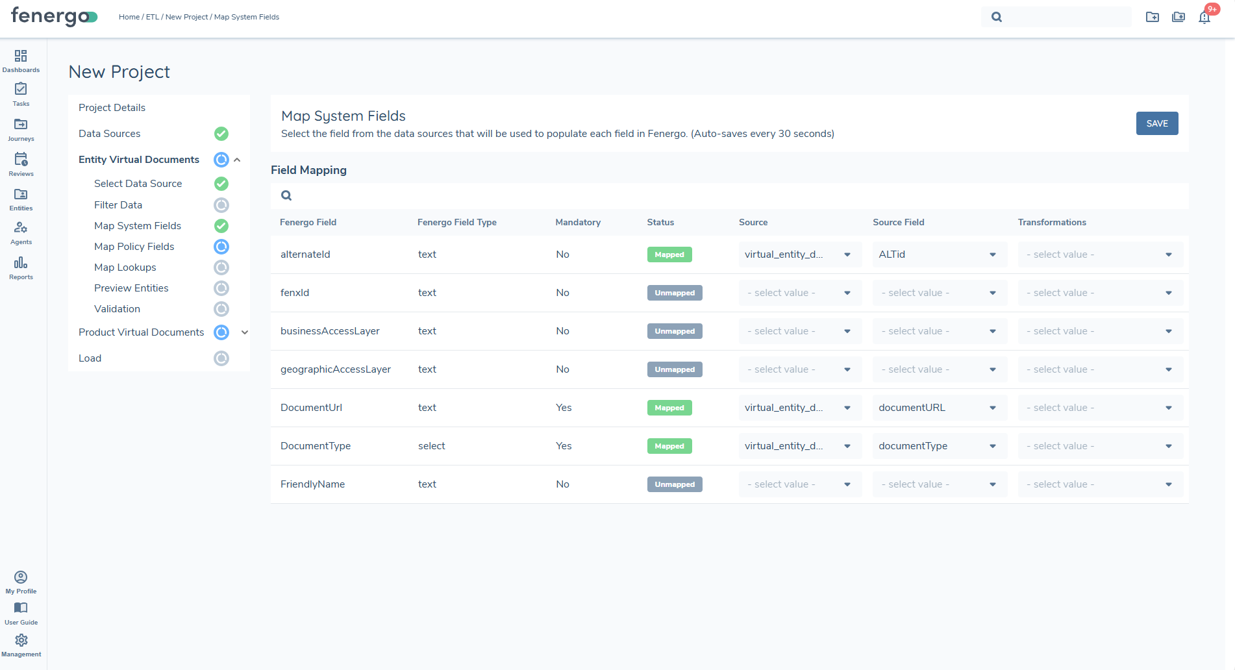Click the notifications bell icon
The image size is (1235, 670).
click(1204, 18)
